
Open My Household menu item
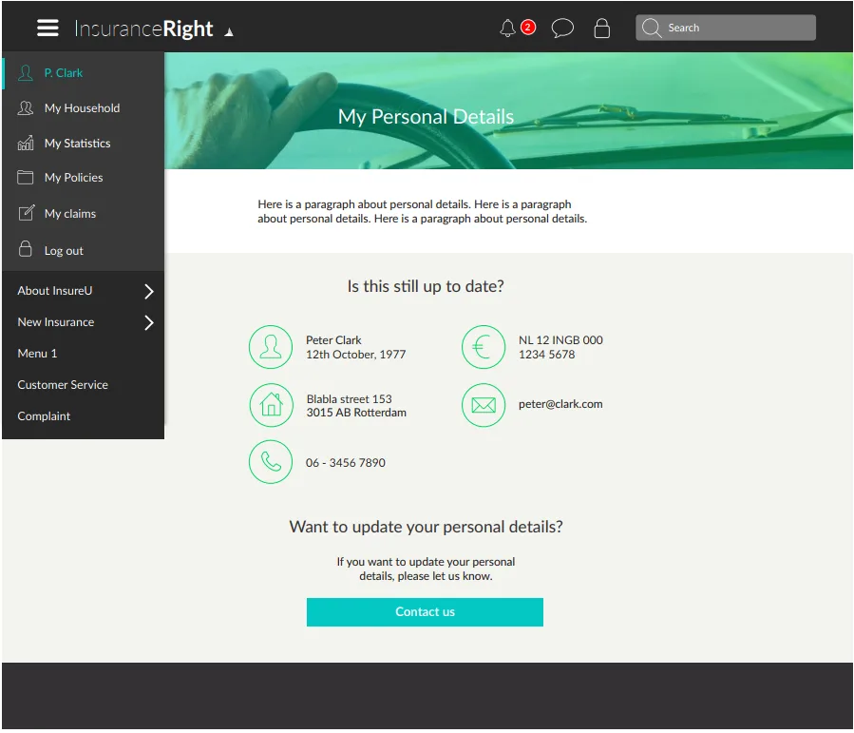(84, 108)
